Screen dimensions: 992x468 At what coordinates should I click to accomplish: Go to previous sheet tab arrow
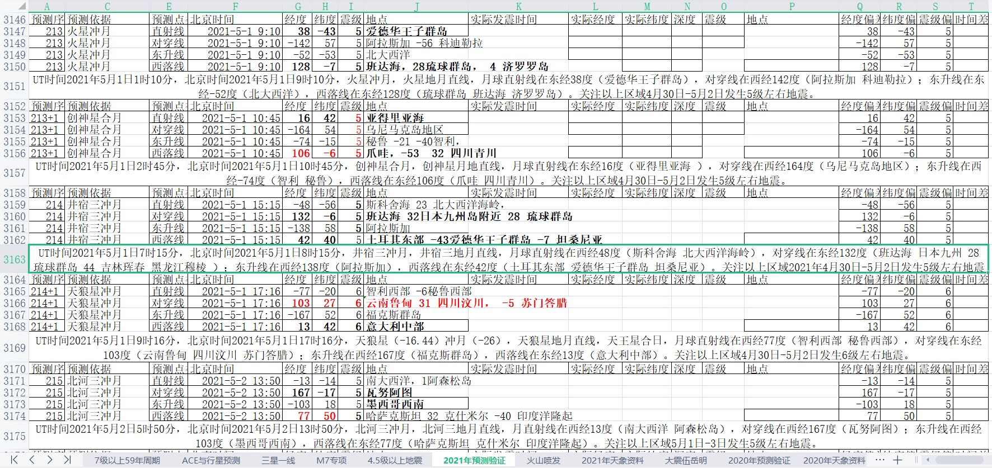(32, 460)
